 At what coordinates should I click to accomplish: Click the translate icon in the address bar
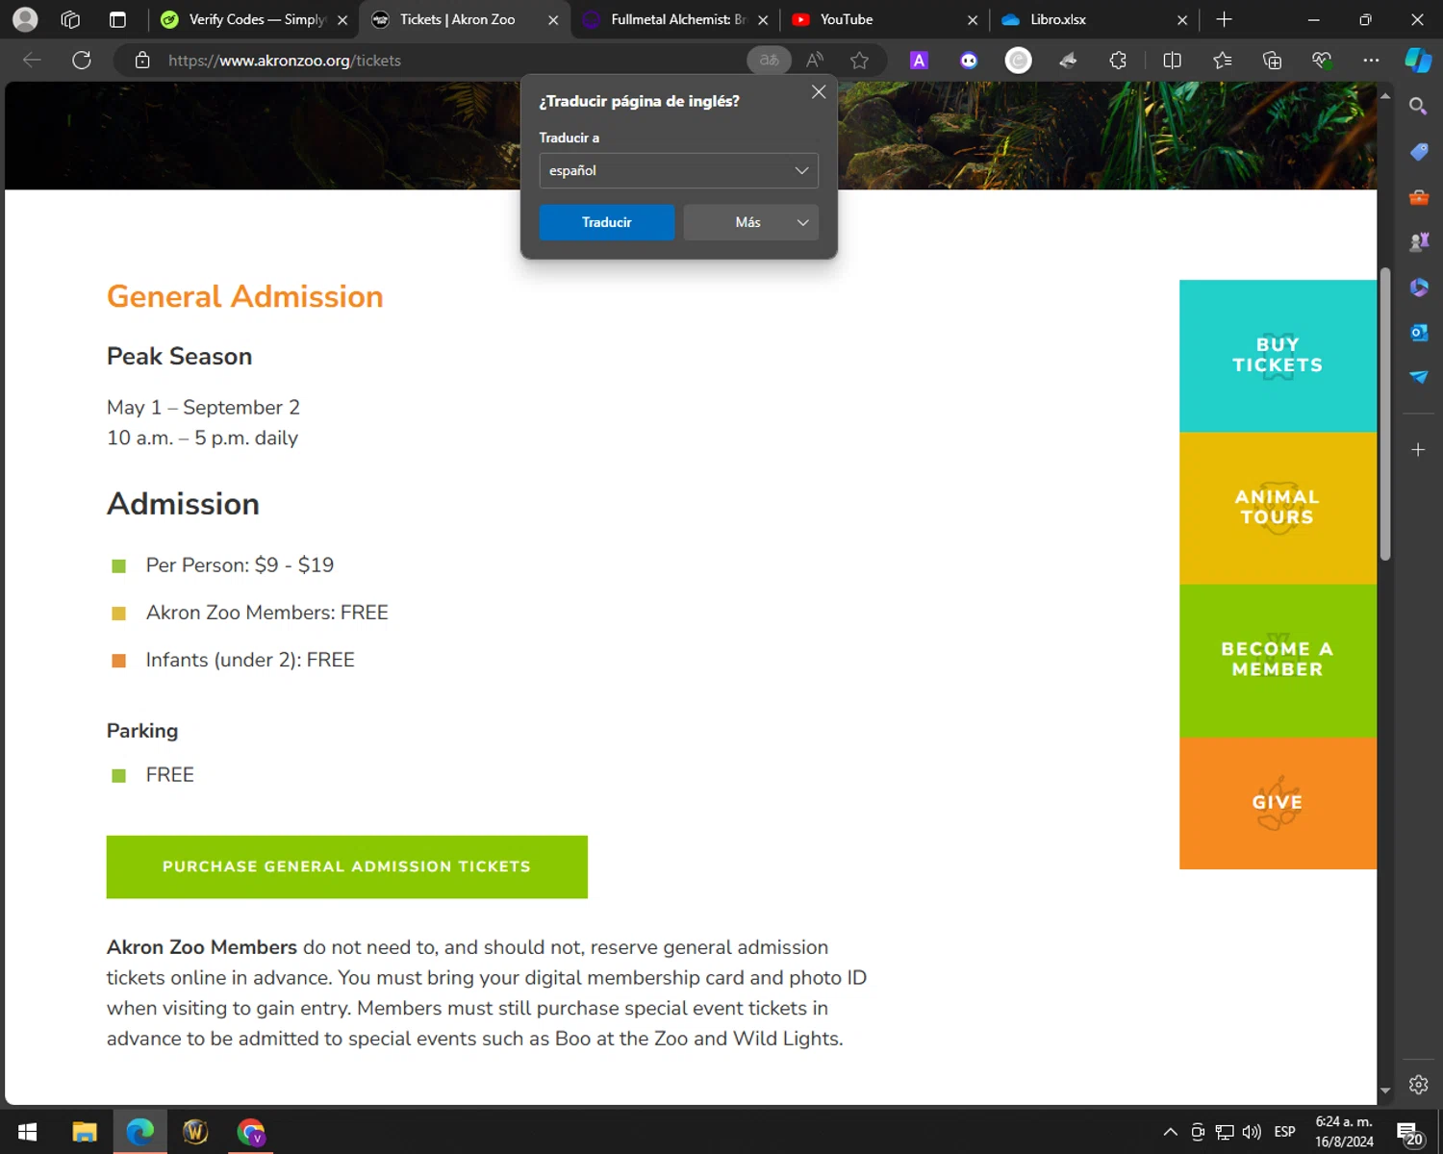pyautogui.click(x=769, y=61)
